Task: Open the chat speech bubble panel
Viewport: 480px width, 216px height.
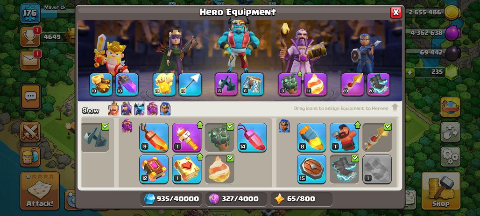Action: pyautogui.click(x=31, y=97)
